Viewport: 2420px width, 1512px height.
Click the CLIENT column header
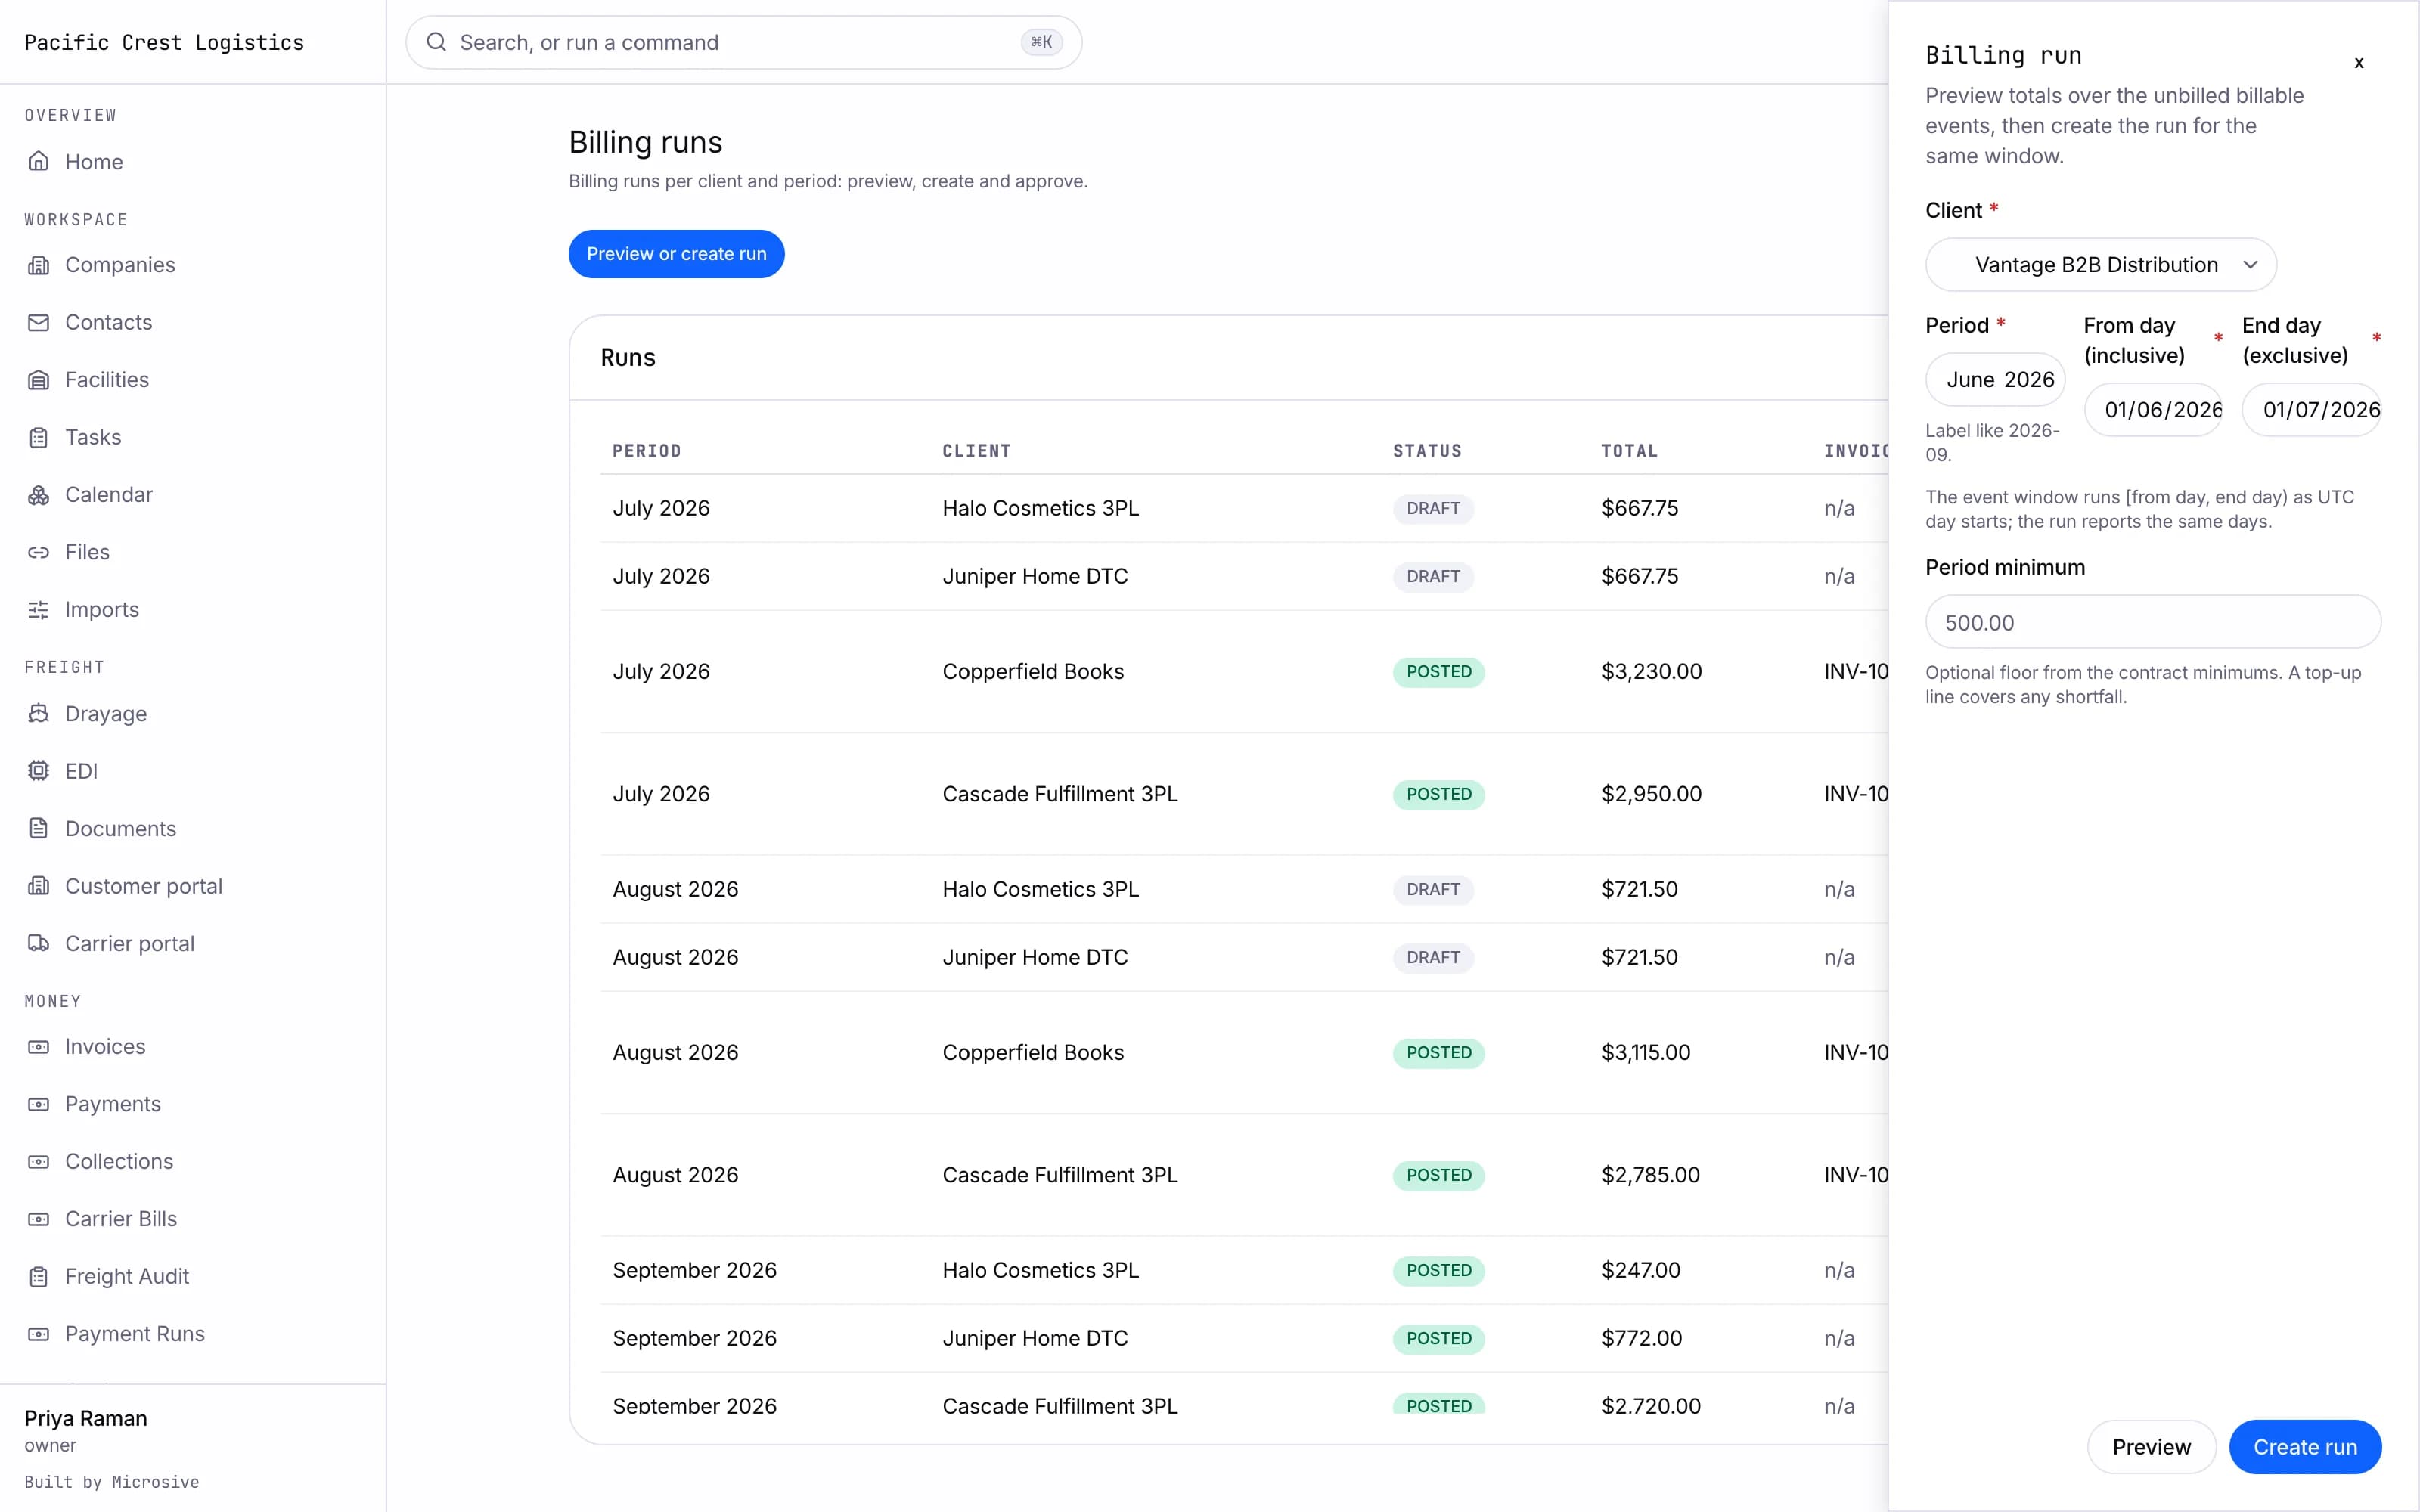976,451
